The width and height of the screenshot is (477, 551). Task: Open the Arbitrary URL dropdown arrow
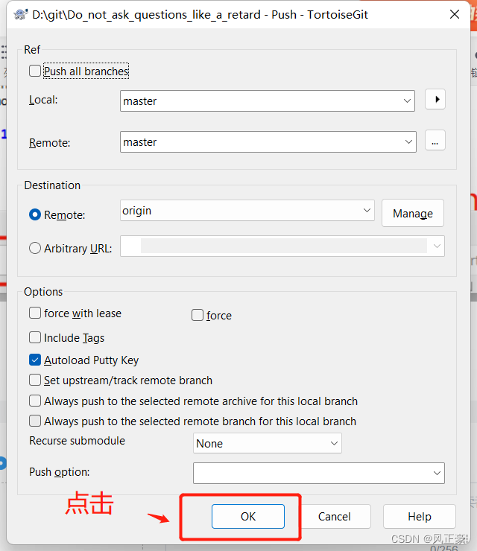pos(437,246)
